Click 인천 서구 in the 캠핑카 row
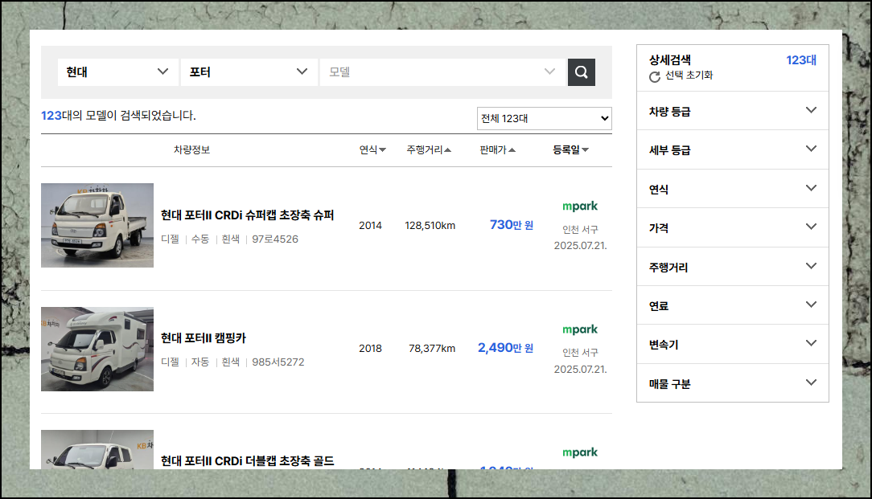Viewport: 872px width, 499px height. pos(580,352)
